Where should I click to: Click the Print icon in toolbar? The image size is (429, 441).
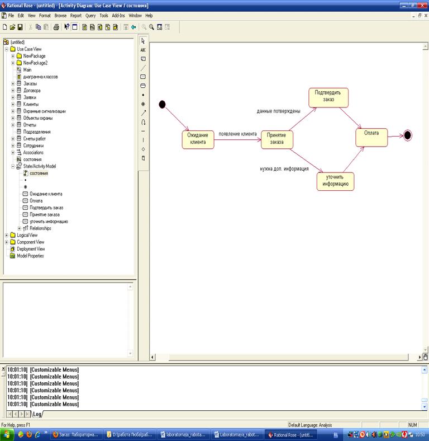(56, 27)
